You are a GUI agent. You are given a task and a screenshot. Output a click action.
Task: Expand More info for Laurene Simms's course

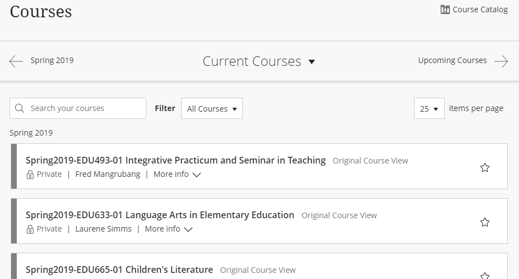coord(168,229)
